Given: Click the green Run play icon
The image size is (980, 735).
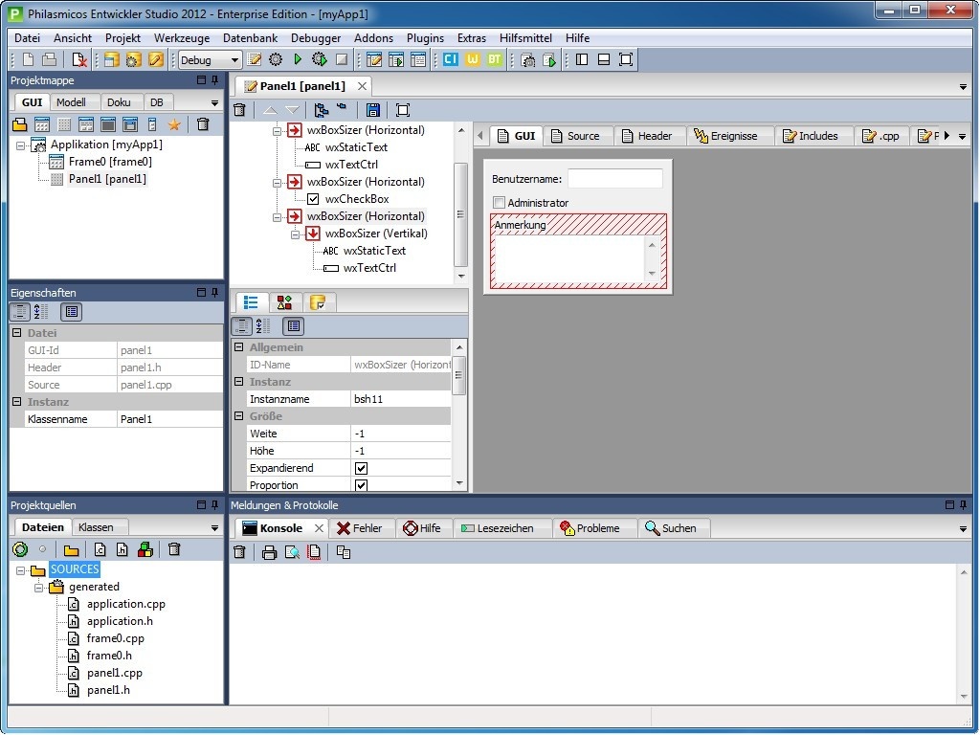Looking at the screenshot, I should click(298, 59).
